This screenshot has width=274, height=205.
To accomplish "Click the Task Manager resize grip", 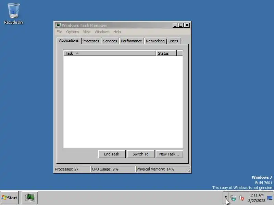I will [188, 170].
